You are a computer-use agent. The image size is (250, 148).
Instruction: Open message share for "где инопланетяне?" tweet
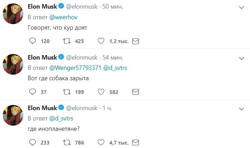135,142
